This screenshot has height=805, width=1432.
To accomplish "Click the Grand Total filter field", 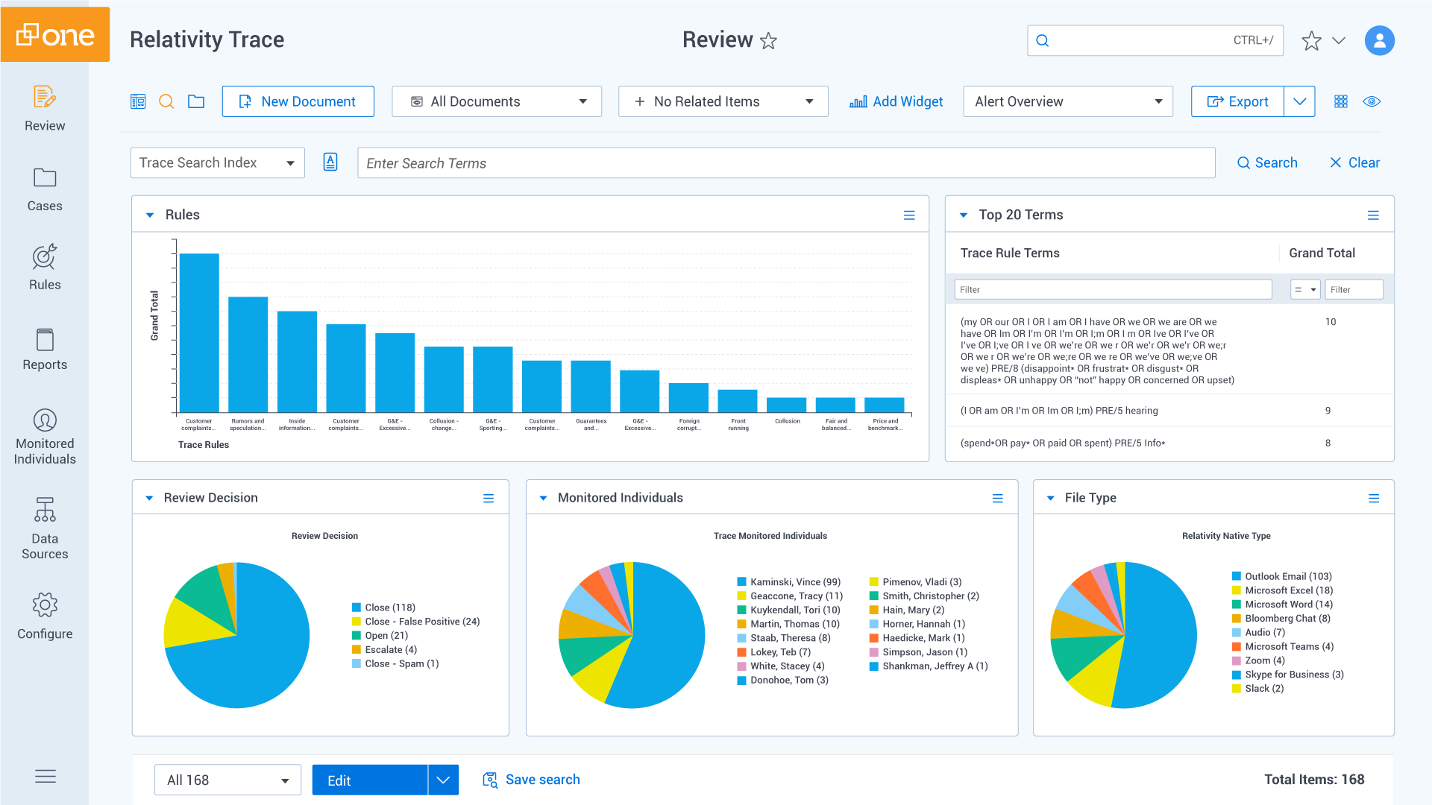I will [1354, 289].
